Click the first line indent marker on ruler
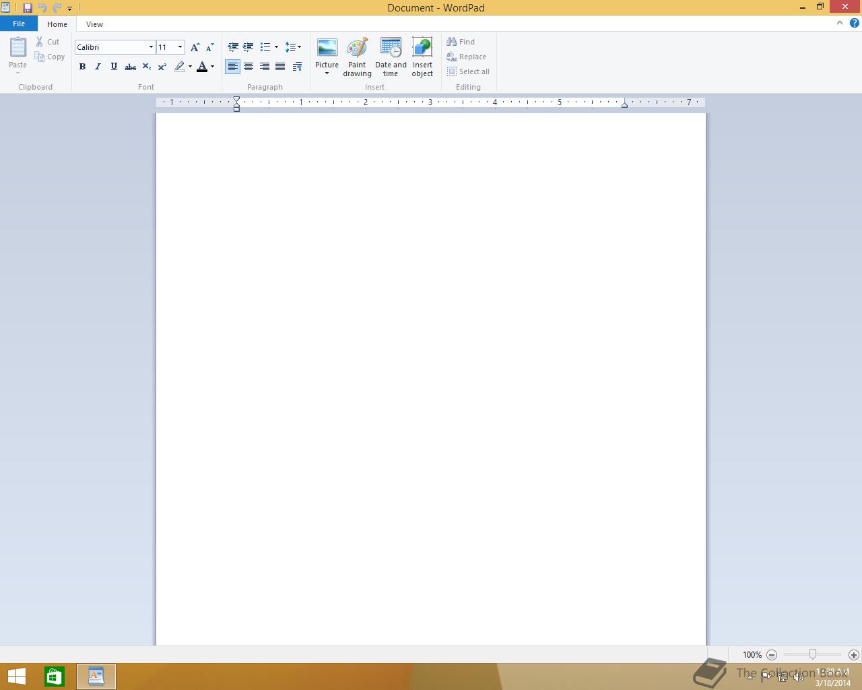The width and height of the screenshot is (862, 690). [236, 100]
